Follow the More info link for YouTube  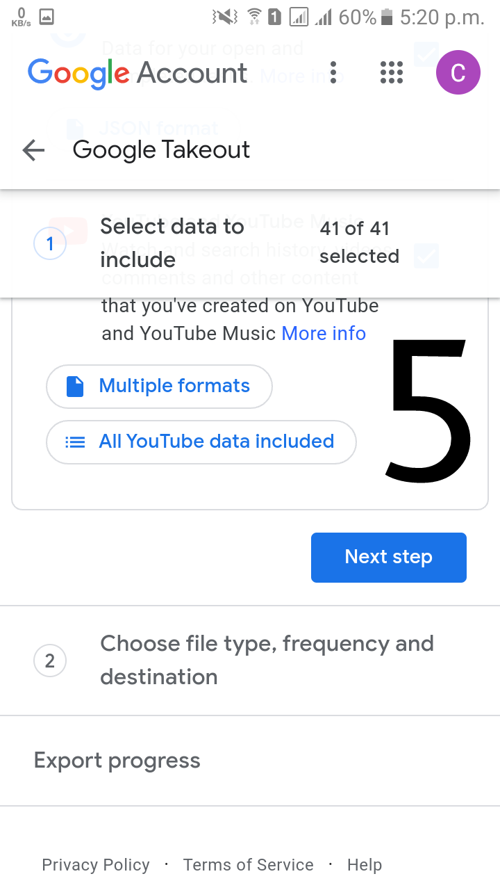coord(324,334)
